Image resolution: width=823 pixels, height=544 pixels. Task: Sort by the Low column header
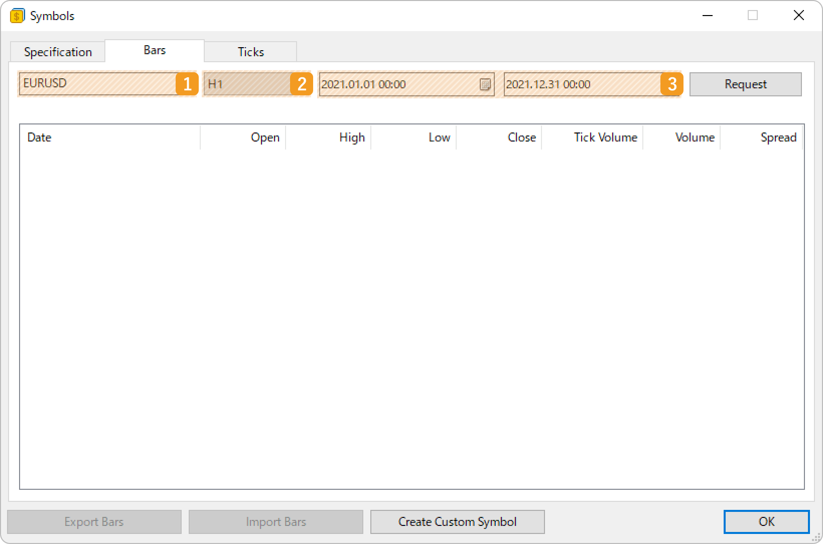pos(414,138)
